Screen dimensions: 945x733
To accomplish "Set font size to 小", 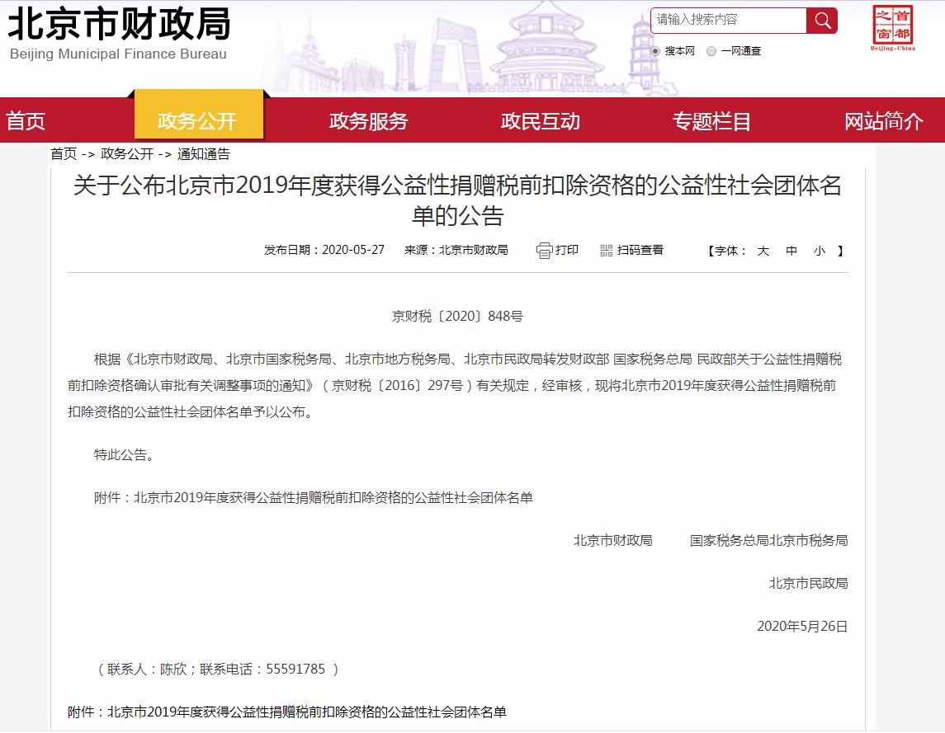I will tap(819, 251).
